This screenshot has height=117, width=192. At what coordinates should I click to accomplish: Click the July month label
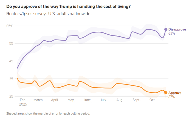[x=103, y=100]
